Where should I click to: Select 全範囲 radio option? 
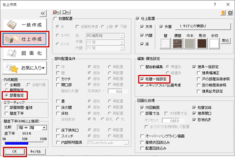(13, 85)
